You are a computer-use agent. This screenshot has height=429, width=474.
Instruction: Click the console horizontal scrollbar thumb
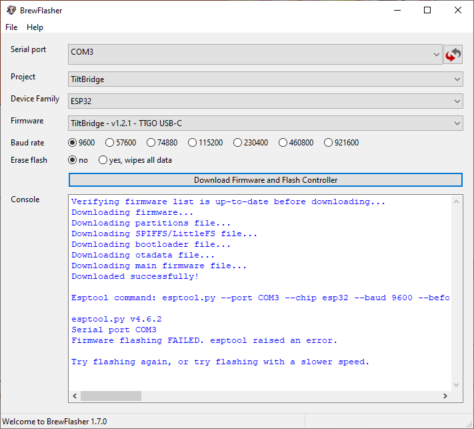pos(111,396)
